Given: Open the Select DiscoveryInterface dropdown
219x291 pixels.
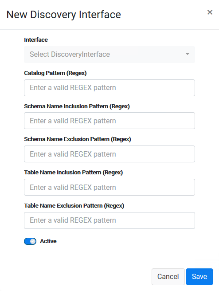Looking at the screenshot, I should pos(109,55).
